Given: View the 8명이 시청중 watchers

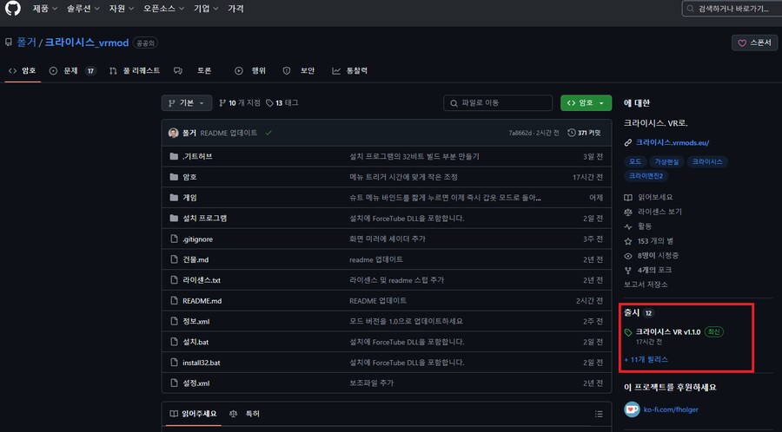Looking at the screenshot, I should point(652,255).
